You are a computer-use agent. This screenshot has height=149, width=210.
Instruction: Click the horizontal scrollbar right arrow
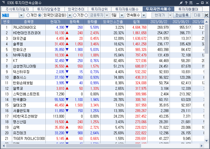202,146
